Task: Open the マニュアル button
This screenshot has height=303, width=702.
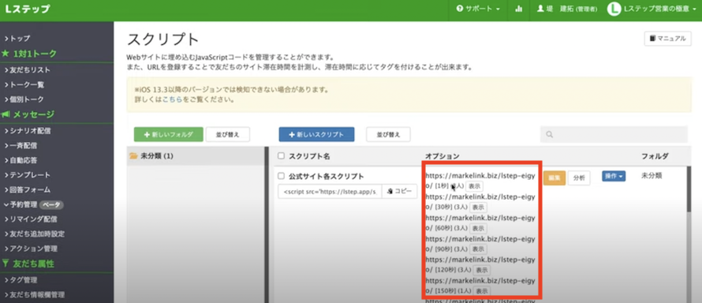Action: (x=667, y=39)
